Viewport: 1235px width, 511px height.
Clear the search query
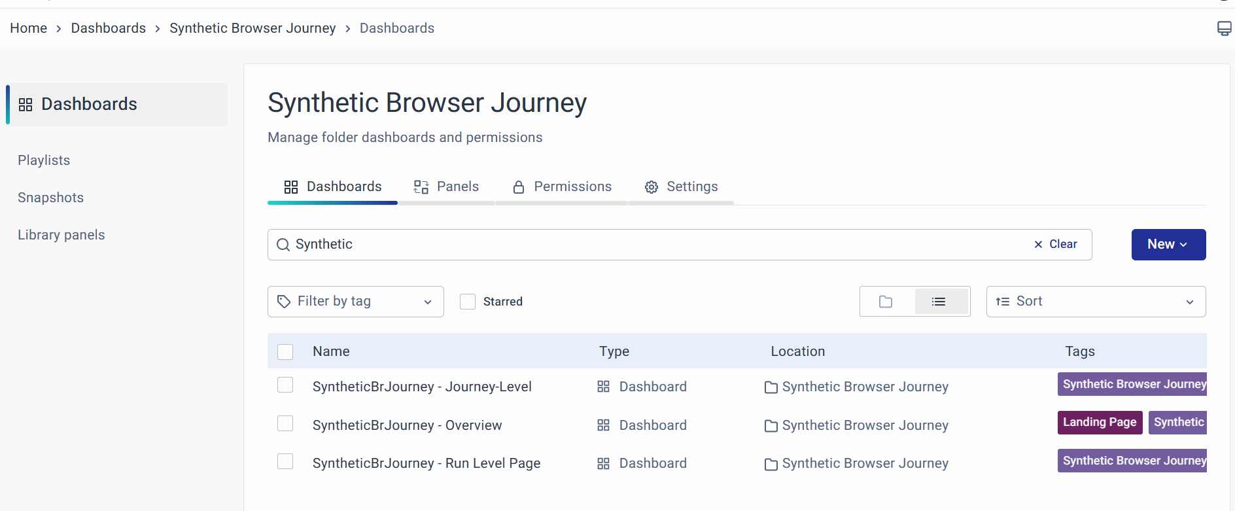(1055, 244)
